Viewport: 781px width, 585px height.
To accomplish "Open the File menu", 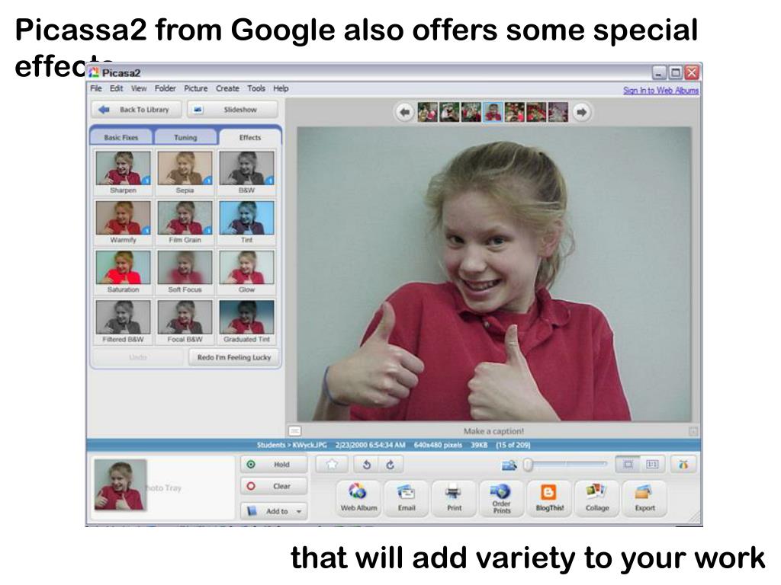I will (96, 88).
